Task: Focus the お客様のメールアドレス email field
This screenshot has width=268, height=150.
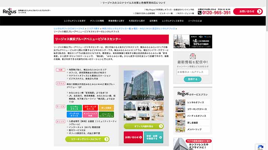Action: [192, 72]
